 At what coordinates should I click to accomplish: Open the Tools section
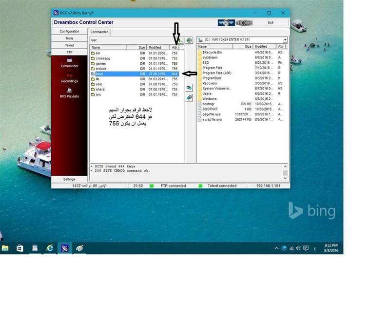(69, 38)
